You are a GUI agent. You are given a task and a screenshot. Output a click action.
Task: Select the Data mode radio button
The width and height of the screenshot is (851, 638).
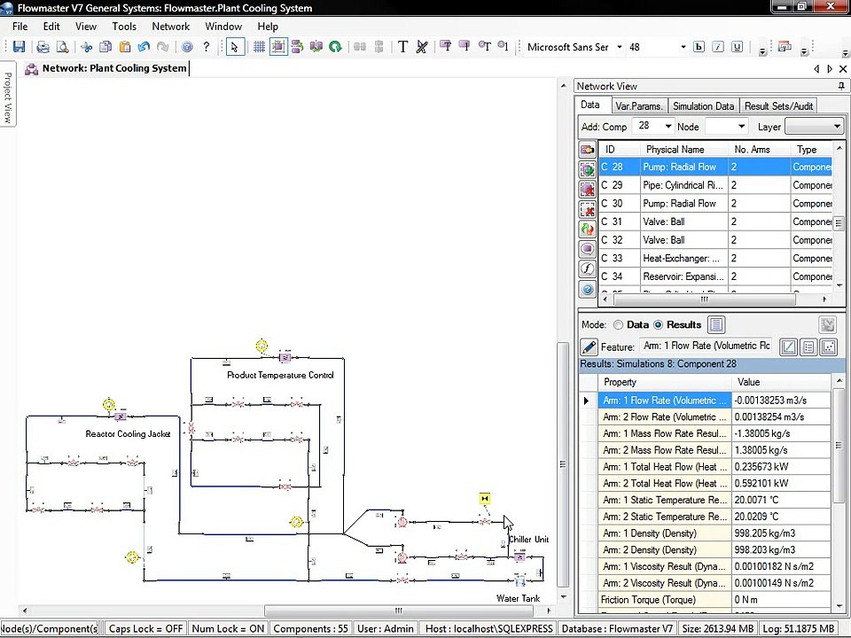click(x=619, y=325)
